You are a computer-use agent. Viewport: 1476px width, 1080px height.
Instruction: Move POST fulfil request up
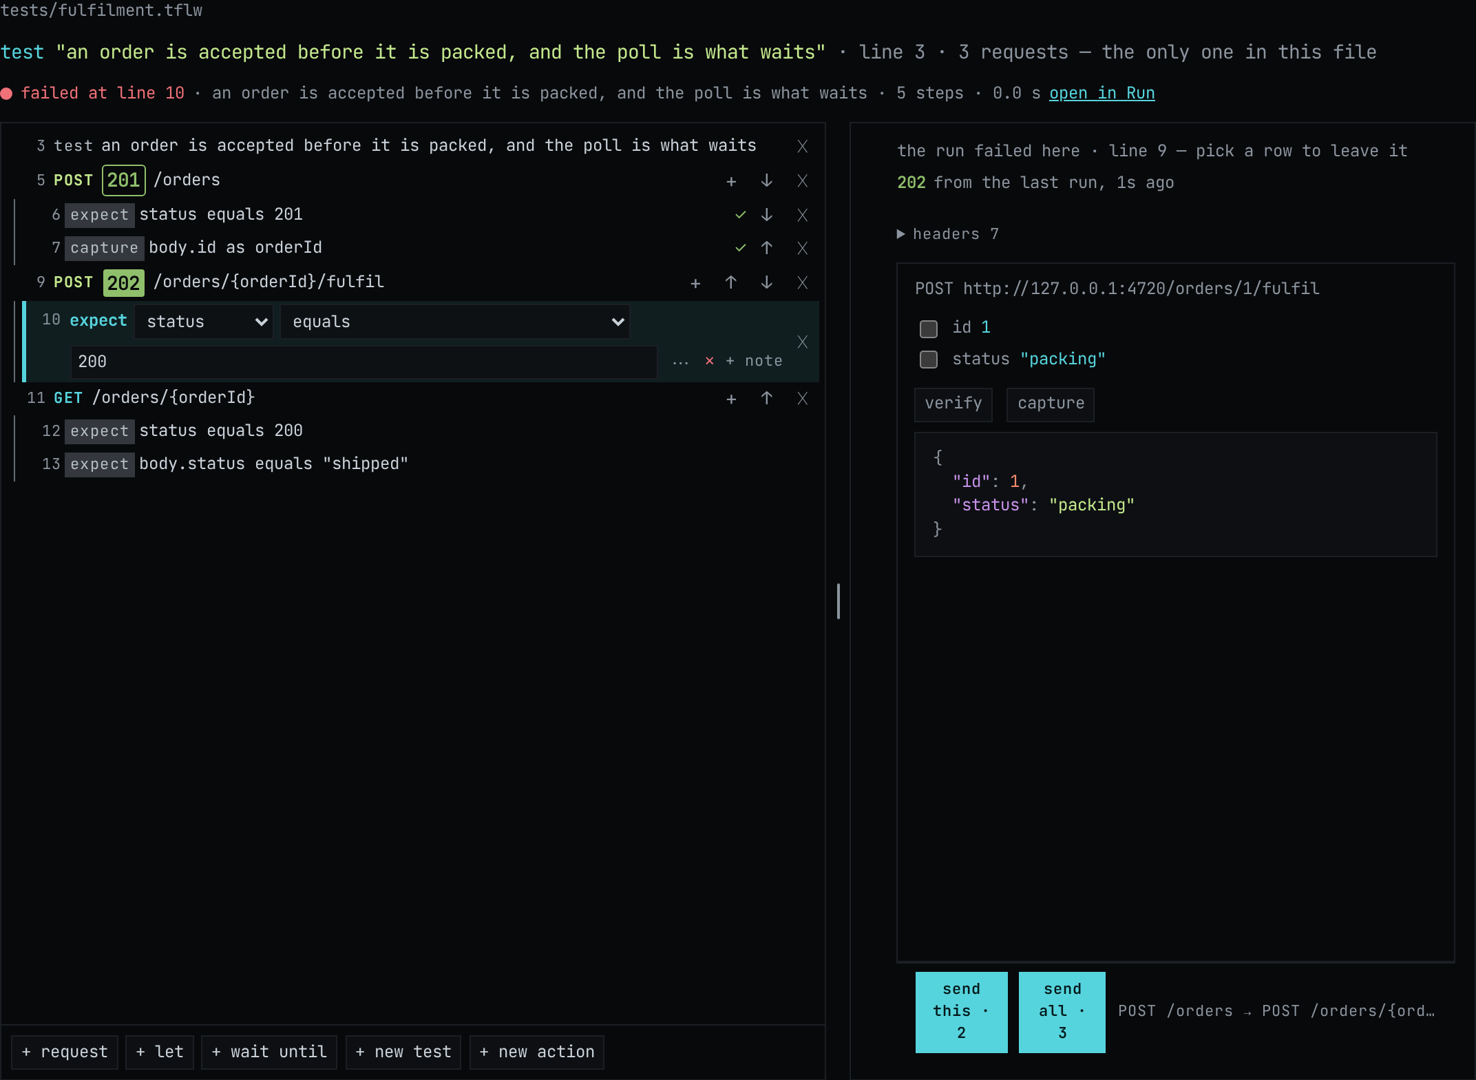[x=731, y=283]
